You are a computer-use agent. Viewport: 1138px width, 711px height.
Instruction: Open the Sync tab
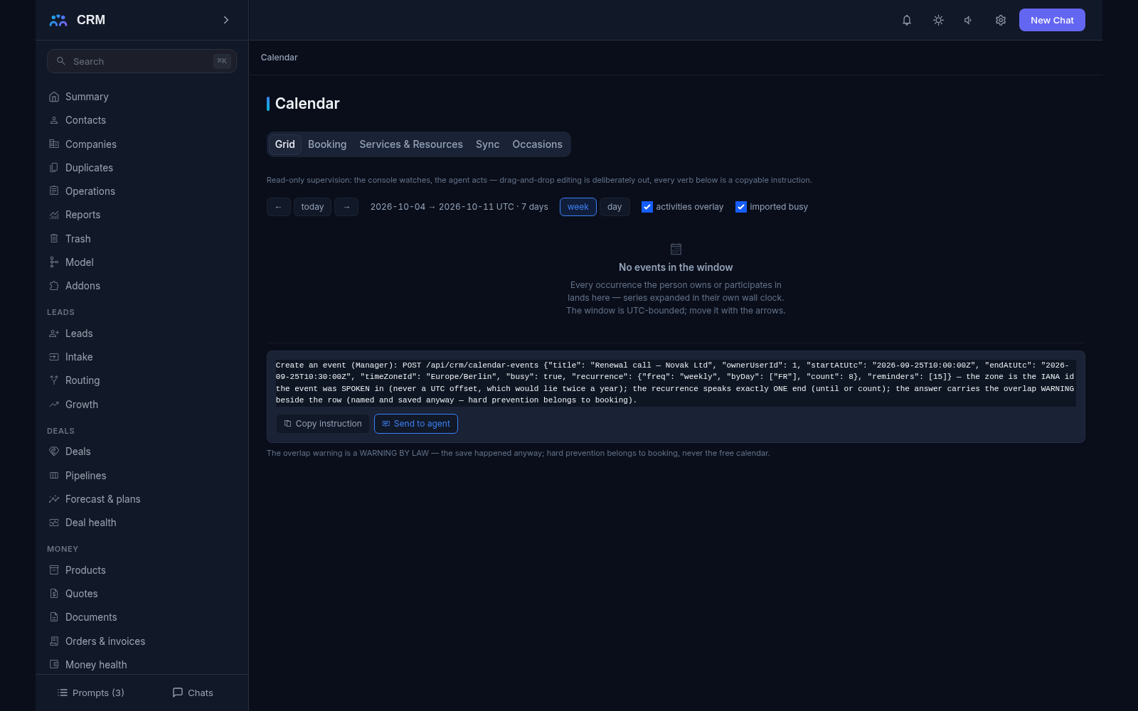pyautogui.click(x=488, y=144)
